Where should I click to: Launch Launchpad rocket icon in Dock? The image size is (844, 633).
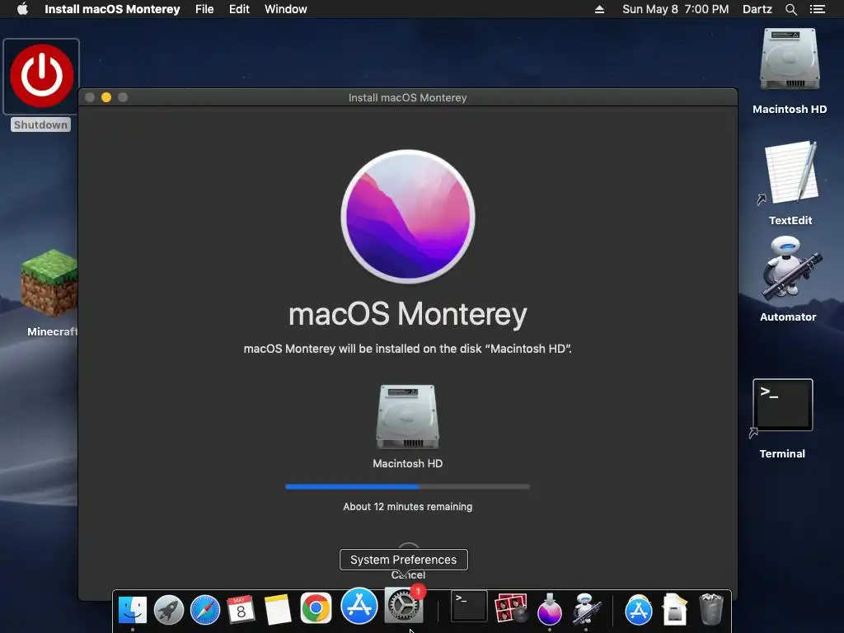pyautogui.click(x=168, y=609)
